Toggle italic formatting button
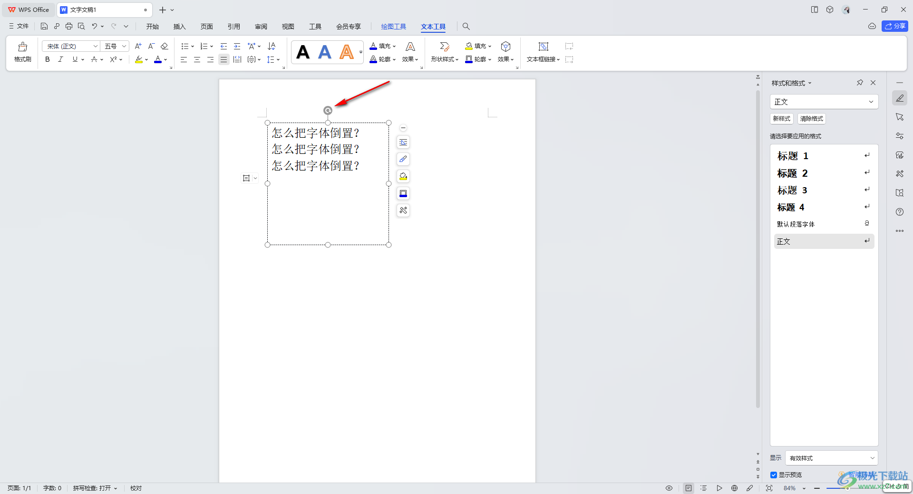Viewport: 913px width, 494px height. (60, 59)
